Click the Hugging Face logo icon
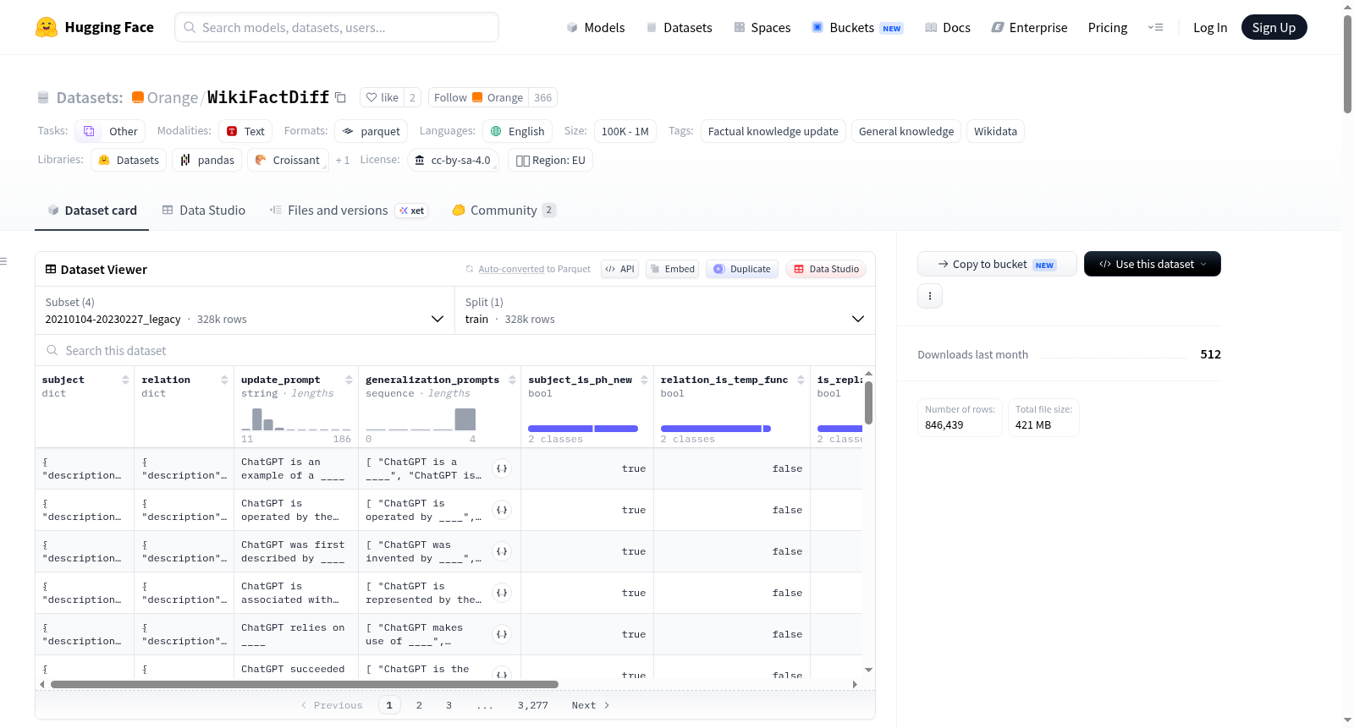1354x728 pixels. 47,27
